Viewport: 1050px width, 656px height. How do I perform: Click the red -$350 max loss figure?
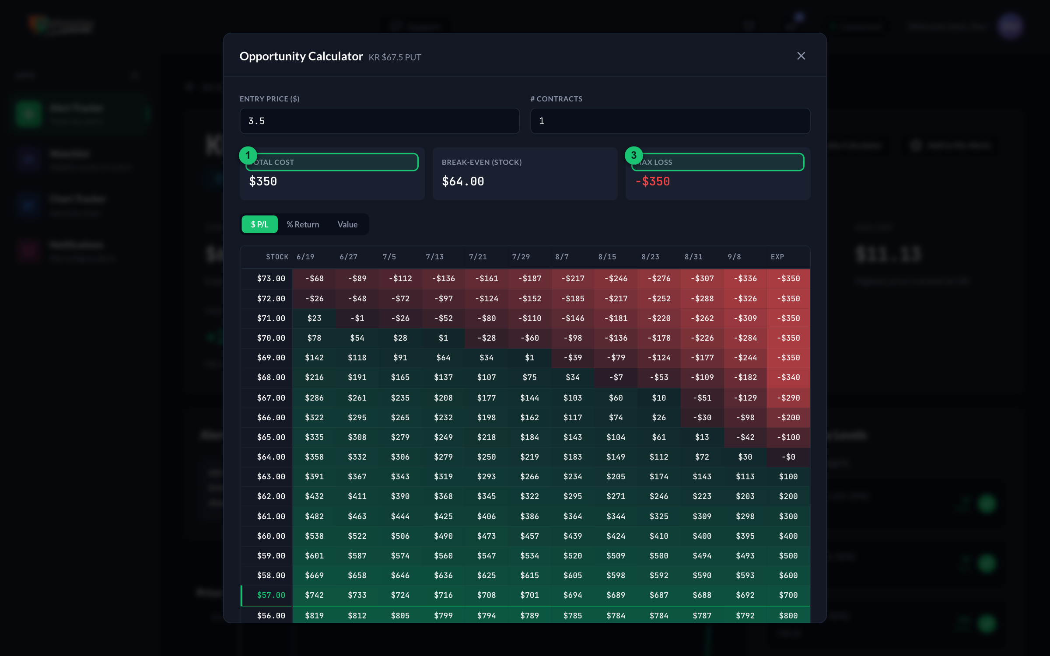point(652,181)
